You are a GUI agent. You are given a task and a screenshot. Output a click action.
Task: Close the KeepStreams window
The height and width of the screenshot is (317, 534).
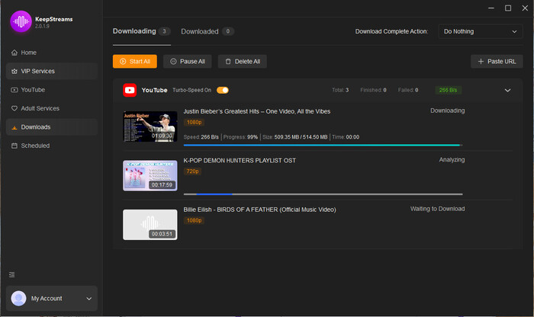(525, 8)
